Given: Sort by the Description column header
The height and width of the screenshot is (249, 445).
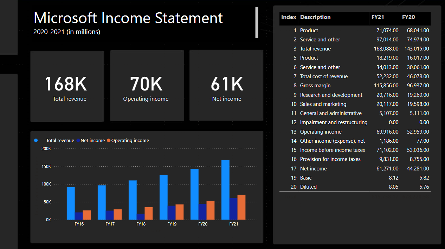Looking at the screenshot, I should pos(315,17).
